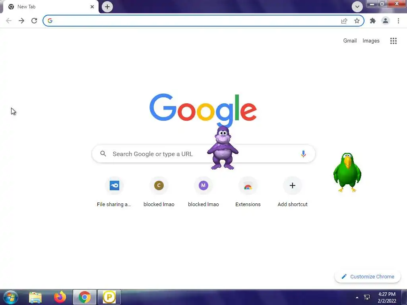Click Add shortcut tile

coord(293,192)
